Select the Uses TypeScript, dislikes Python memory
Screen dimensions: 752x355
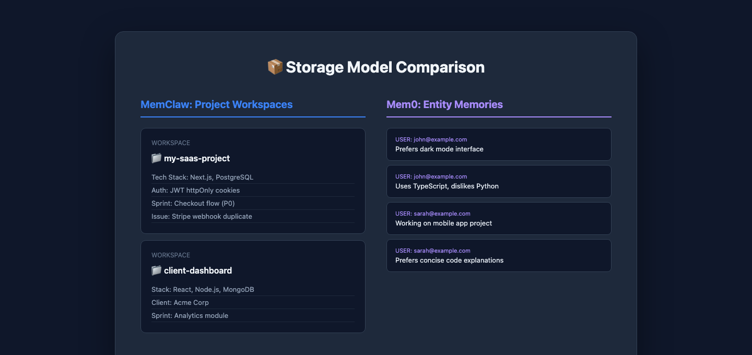(446, 186)
